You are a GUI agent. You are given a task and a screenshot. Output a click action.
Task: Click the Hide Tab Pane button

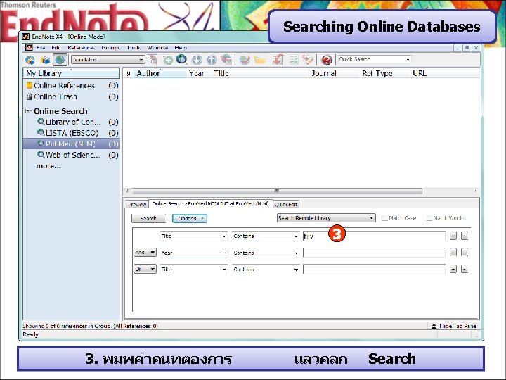[454, 326]
